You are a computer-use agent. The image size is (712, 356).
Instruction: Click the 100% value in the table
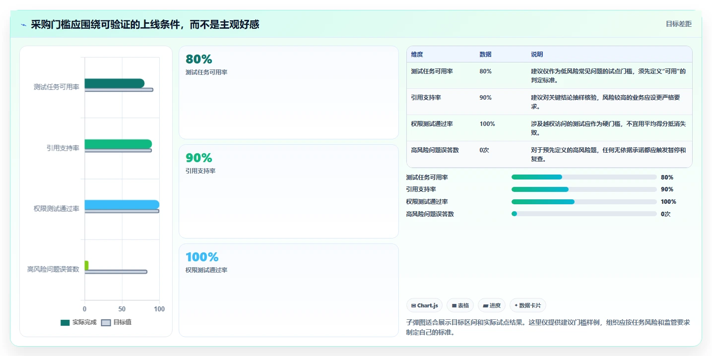coord(487,124)
